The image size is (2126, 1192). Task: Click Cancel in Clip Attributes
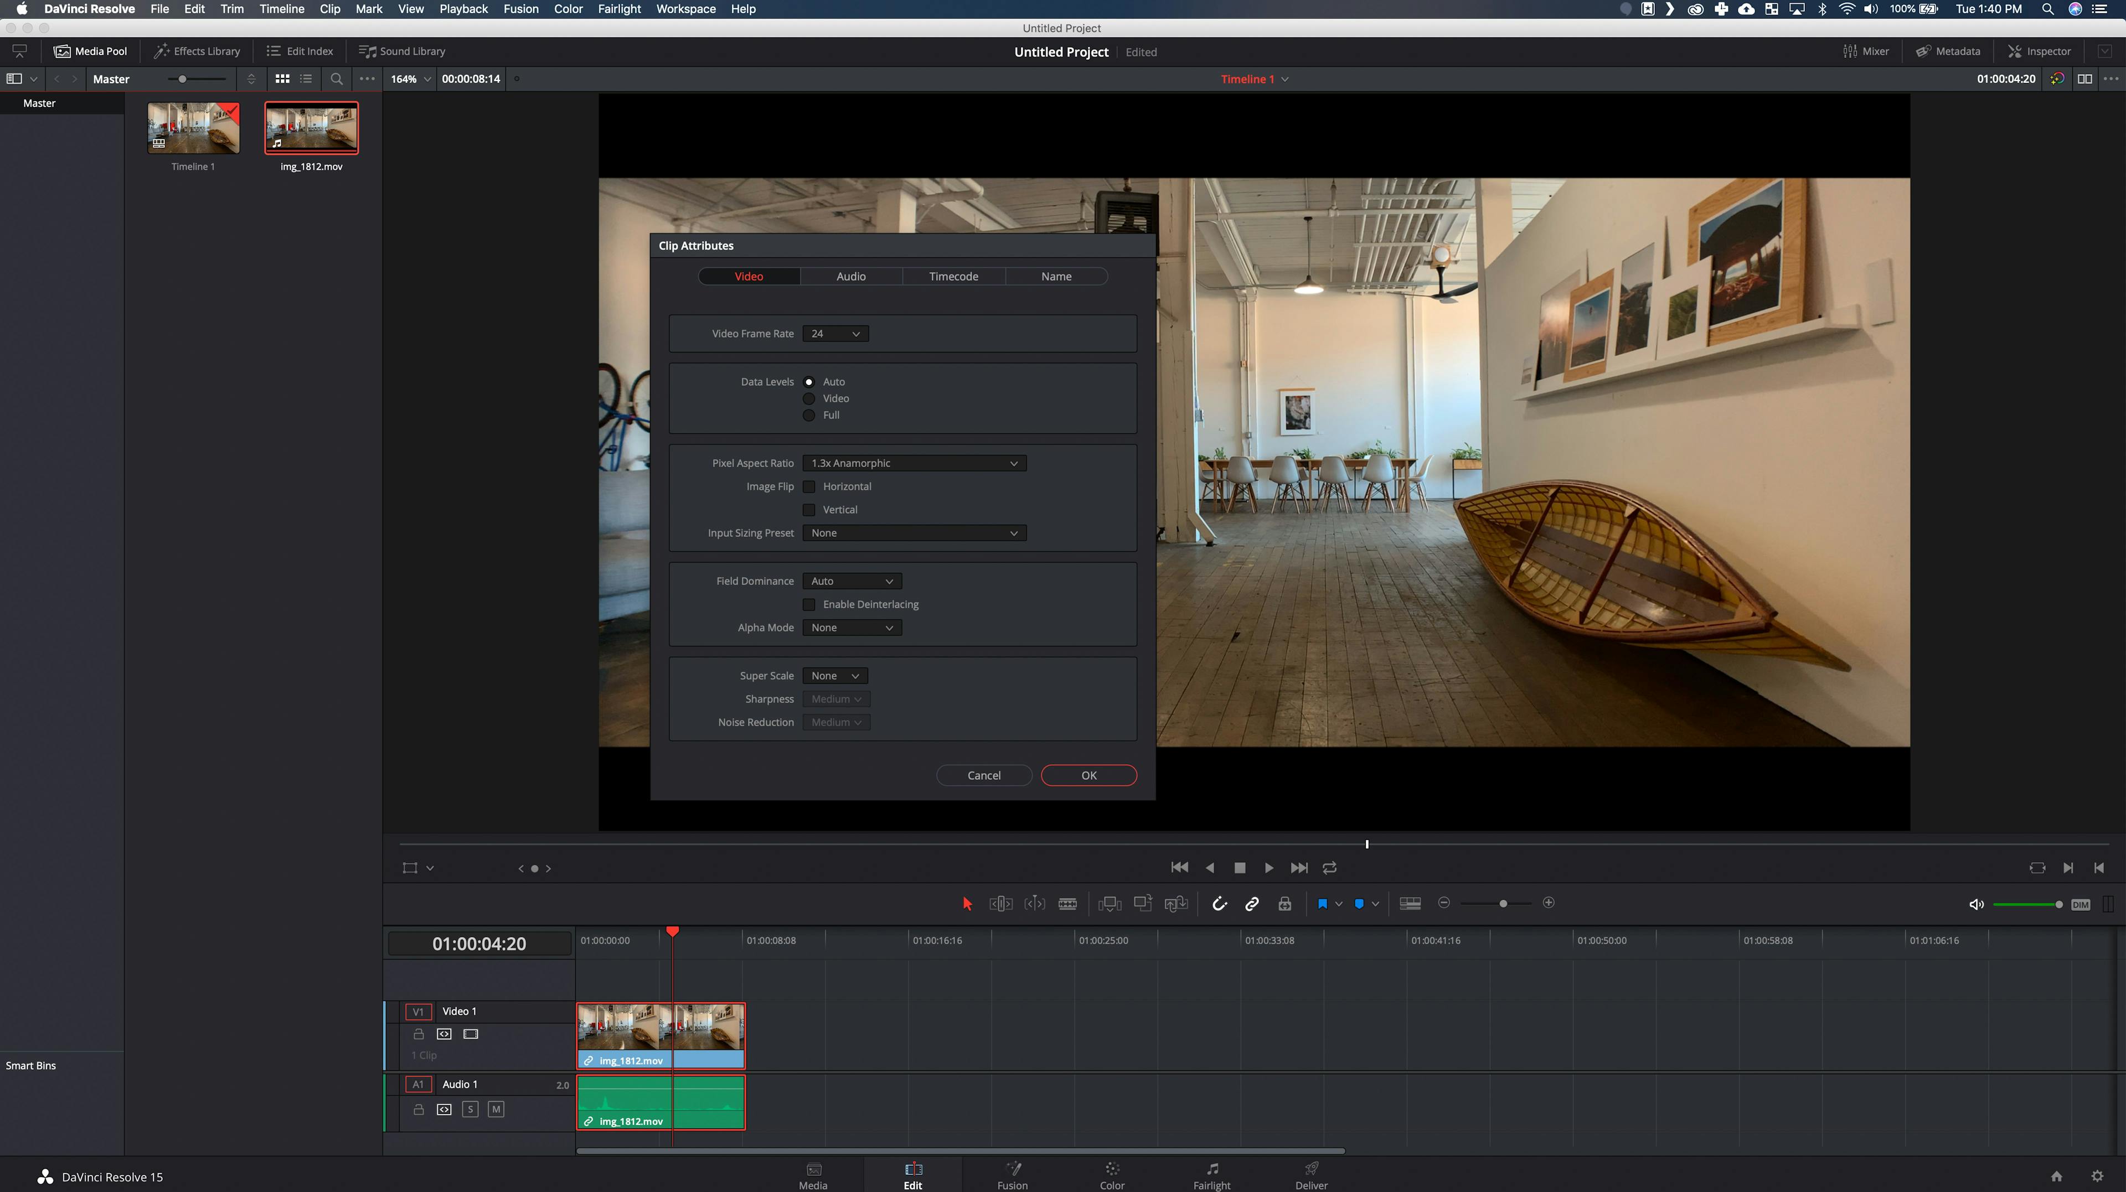984,775
